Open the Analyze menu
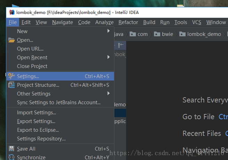The image size is (228, 160). click(104, 22)
